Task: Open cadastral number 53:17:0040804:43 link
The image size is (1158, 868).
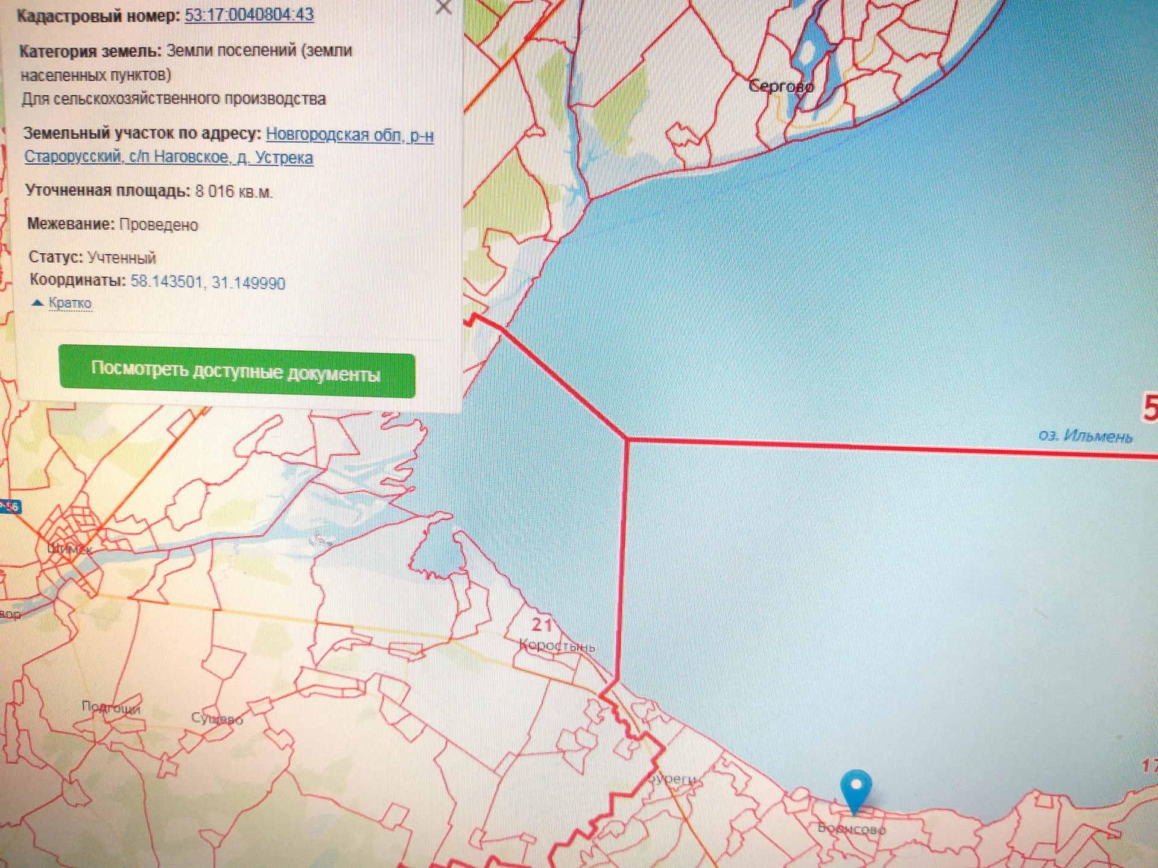Action: point(248,14)
